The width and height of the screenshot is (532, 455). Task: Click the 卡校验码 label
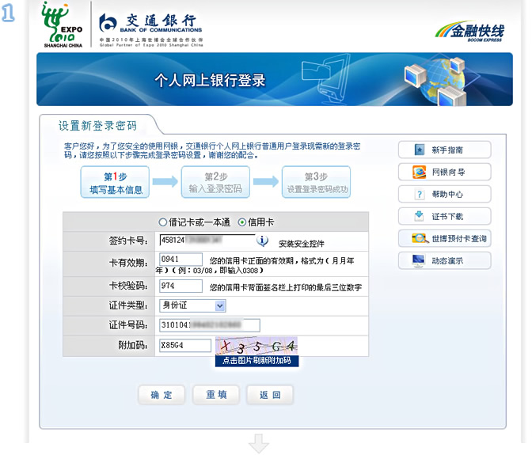[128, 286]
